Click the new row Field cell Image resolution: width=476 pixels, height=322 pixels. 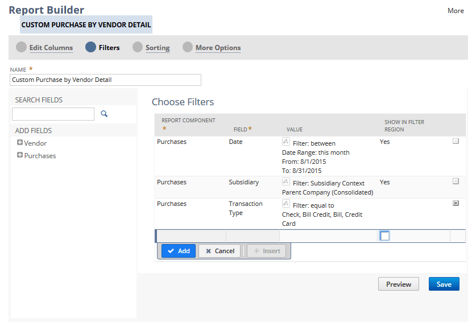[x=253, y=236]
